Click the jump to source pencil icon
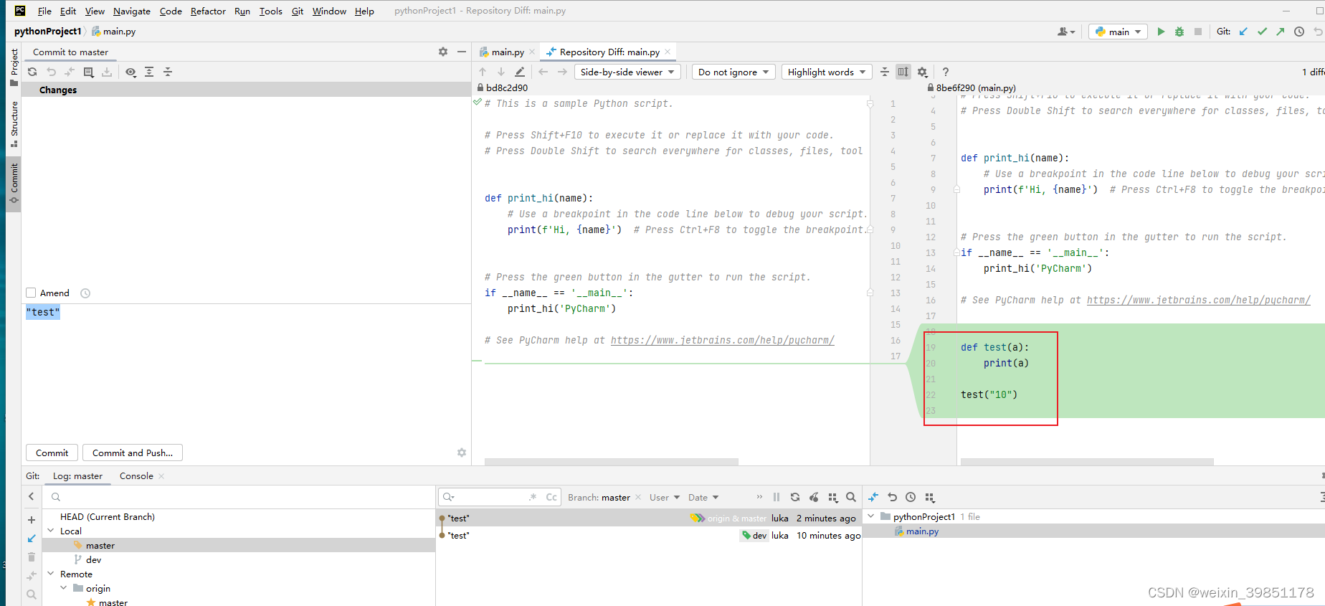 [x=520, y=72]
